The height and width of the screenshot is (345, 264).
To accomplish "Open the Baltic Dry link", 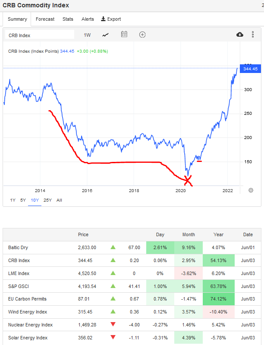I will click(x=18, y=247).
